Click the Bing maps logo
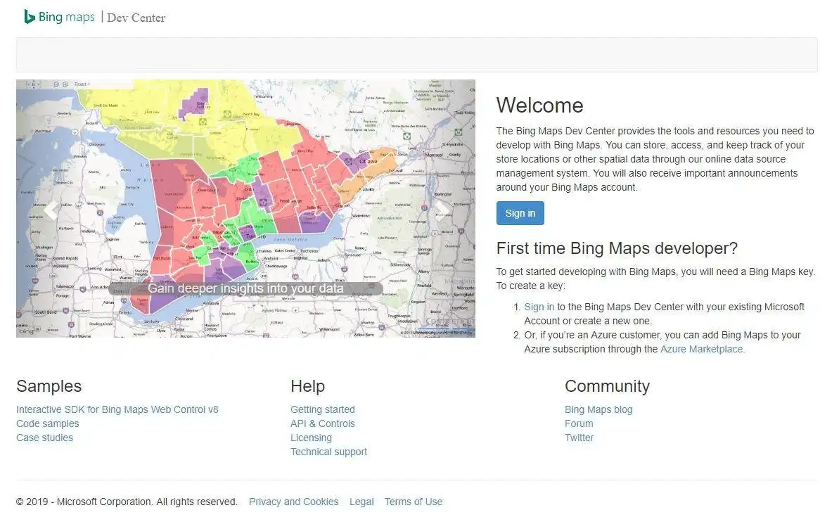The height and width of the screenshot is (529, 839). 59,17
